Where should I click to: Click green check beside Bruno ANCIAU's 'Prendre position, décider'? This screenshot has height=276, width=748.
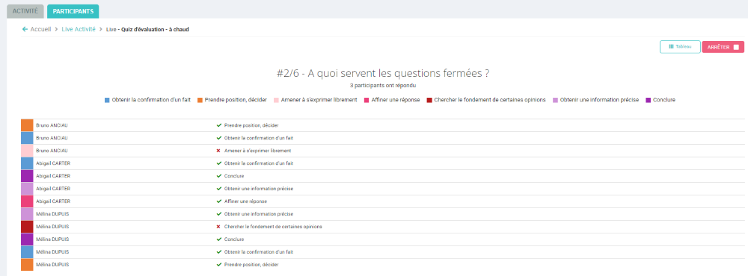(219, 125)
